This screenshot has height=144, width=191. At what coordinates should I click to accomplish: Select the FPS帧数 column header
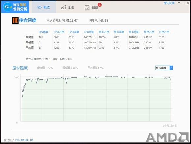[x=43, y=32]
